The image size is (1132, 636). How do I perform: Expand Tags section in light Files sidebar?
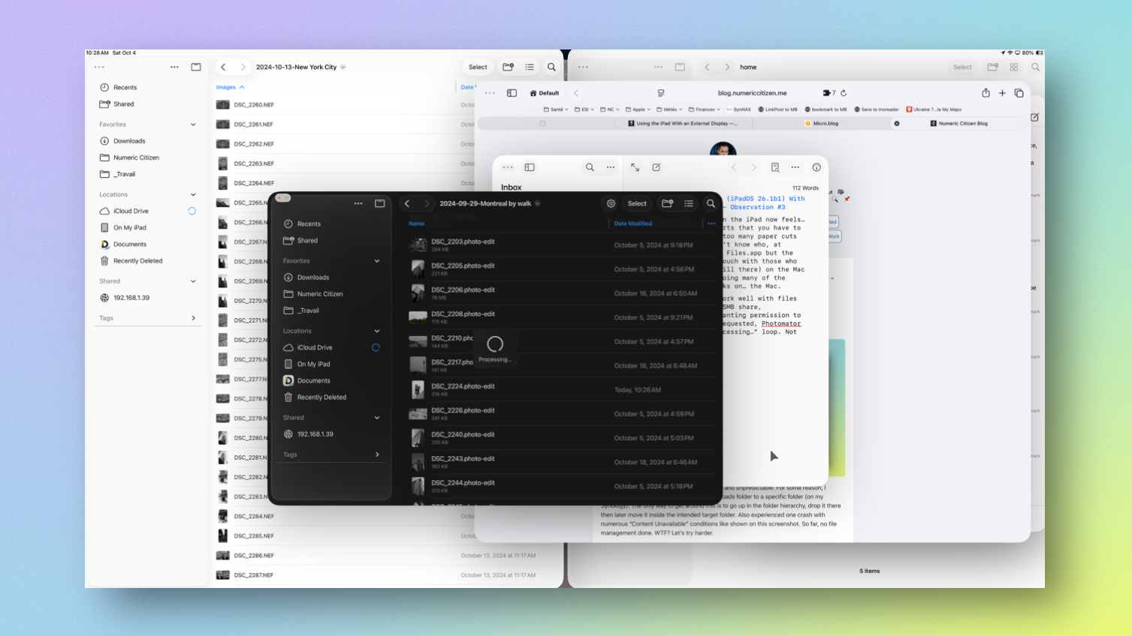[193, 318]
